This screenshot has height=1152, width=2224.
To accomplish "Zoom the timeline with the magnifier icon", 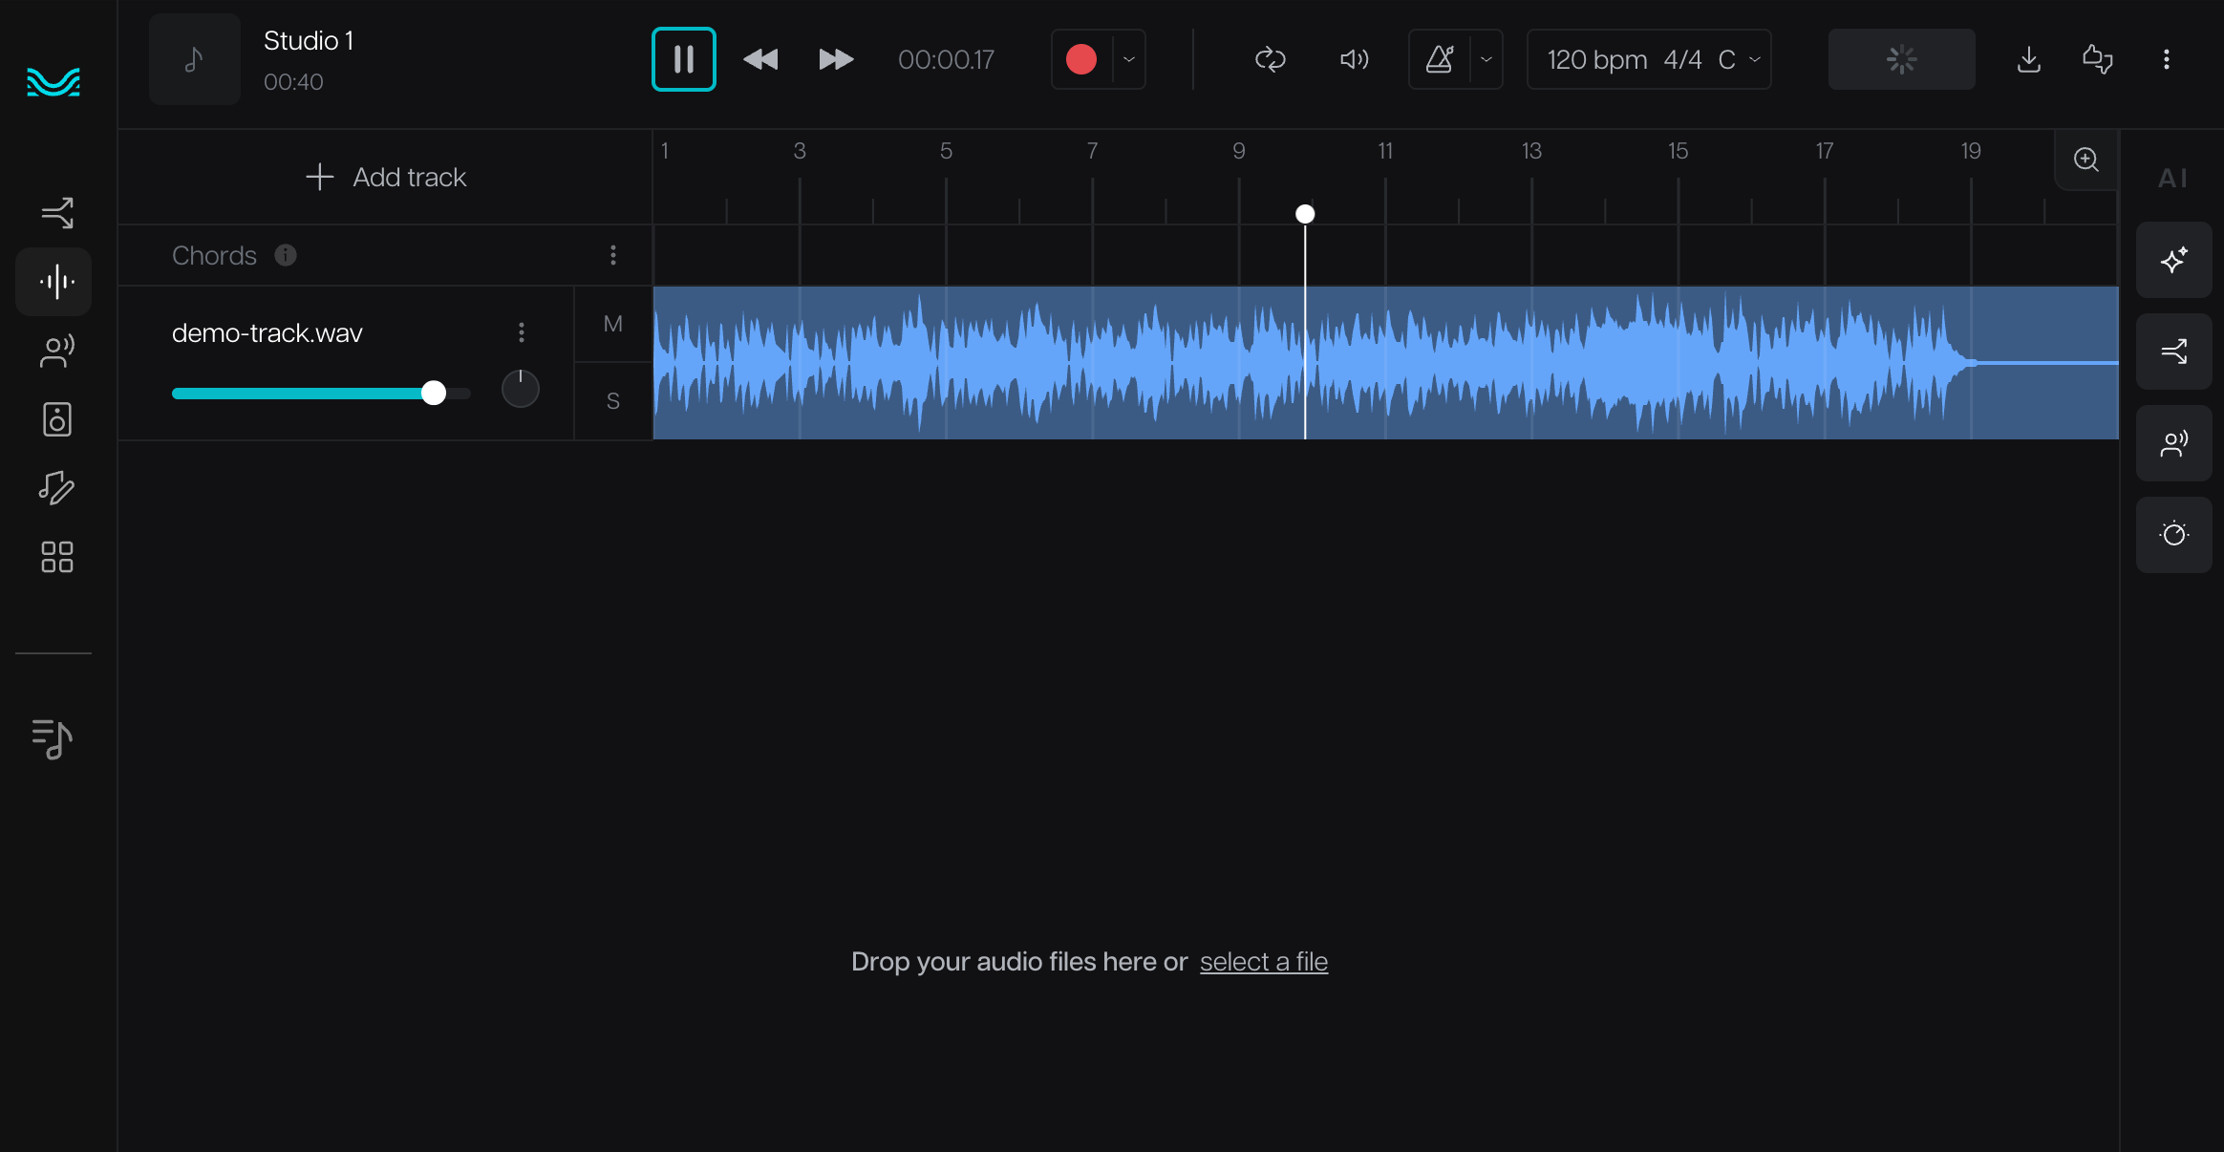I will click(2085, 160).
